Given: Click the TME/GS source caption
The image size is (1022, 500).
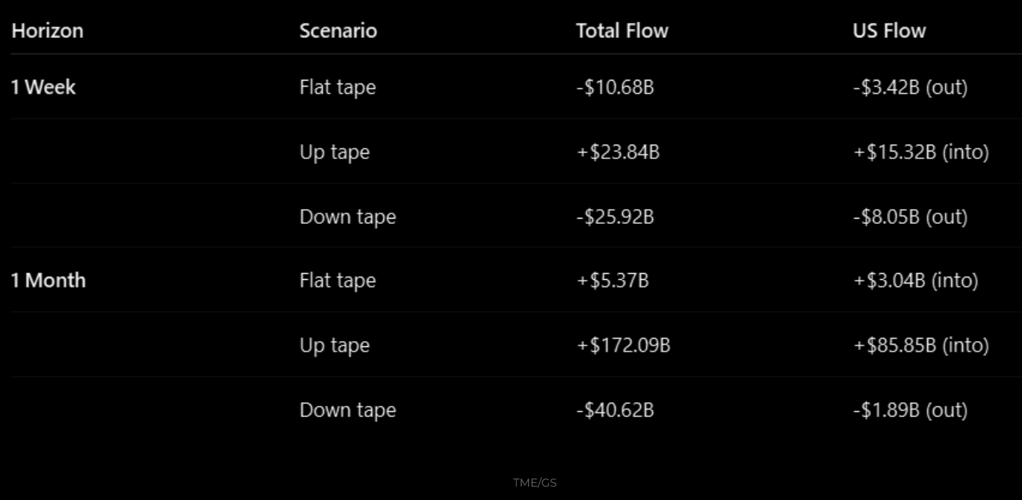Looking at the screenshot, I should pos(535,483).
